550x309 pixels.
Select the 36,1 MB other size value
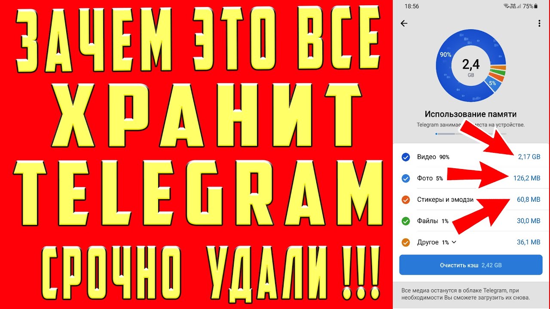coord(529,242)
